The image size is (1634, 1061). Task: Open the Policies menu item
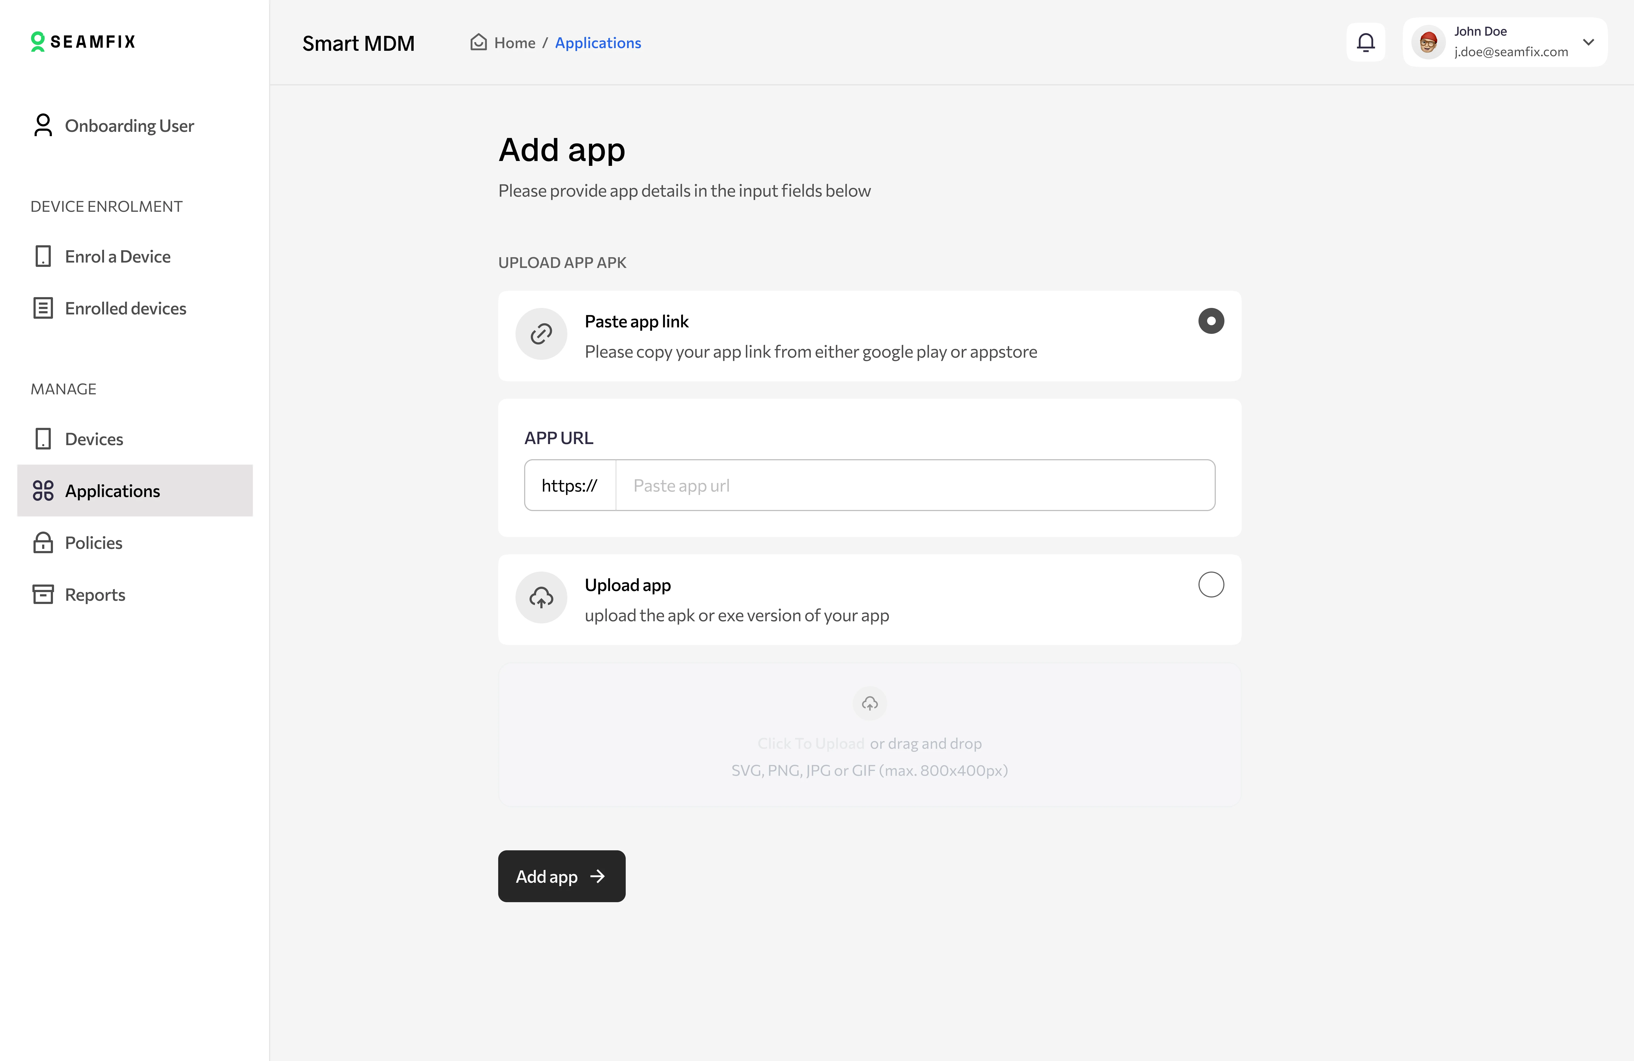[x=93, y=543]
